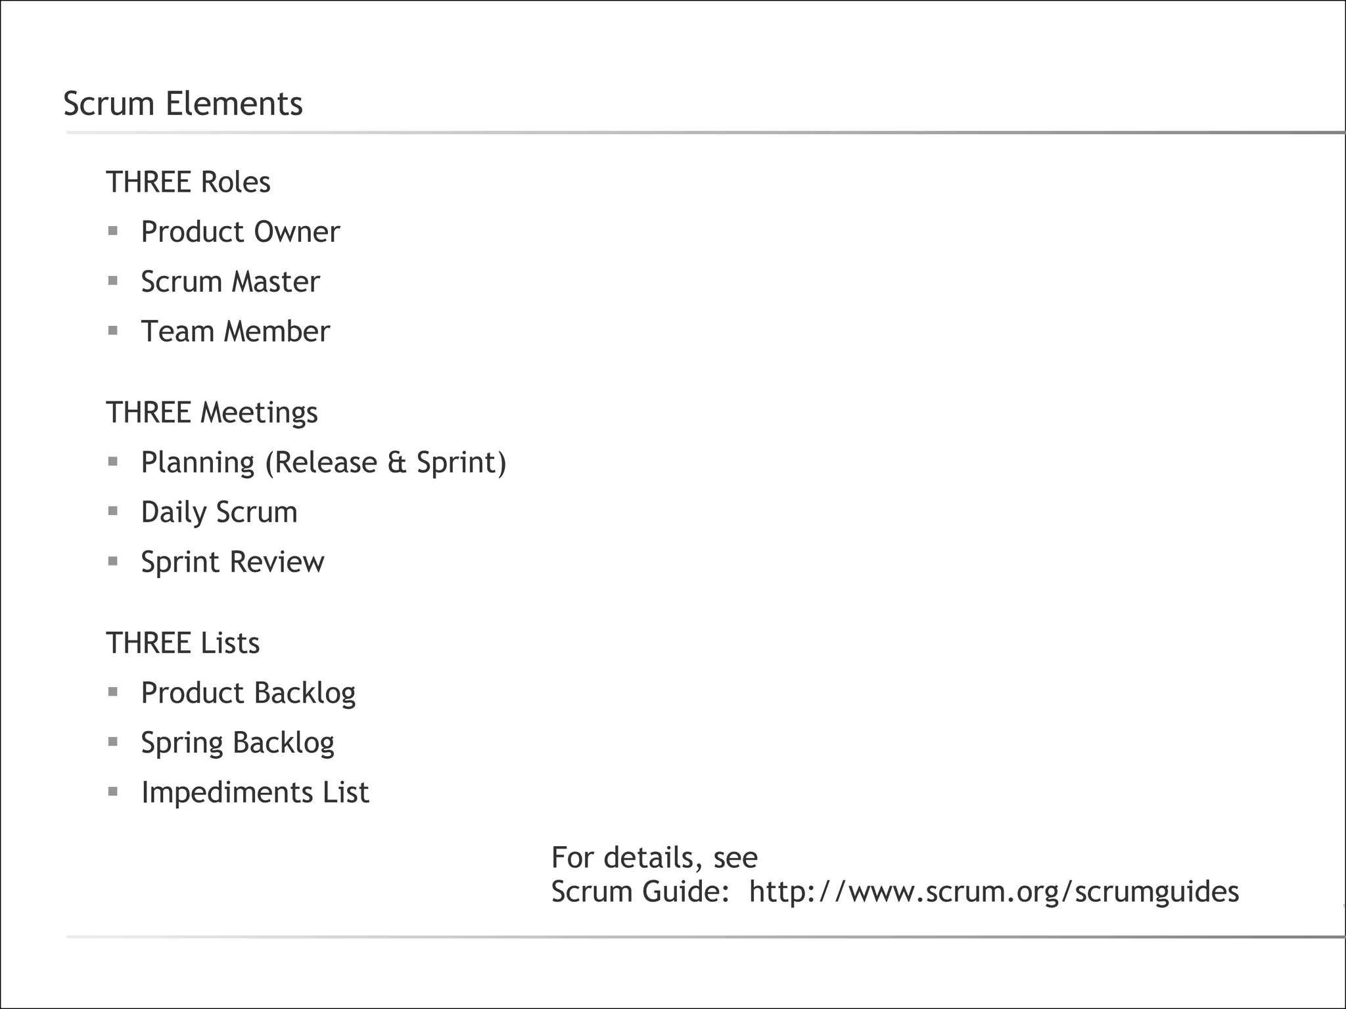Click the bullet marker before Daily Scrum

point(113,510)
